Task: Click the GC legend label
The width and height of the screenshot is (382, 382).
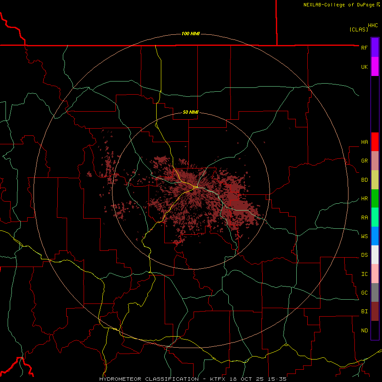Action: pyautogui.click(x=364, y=293)
